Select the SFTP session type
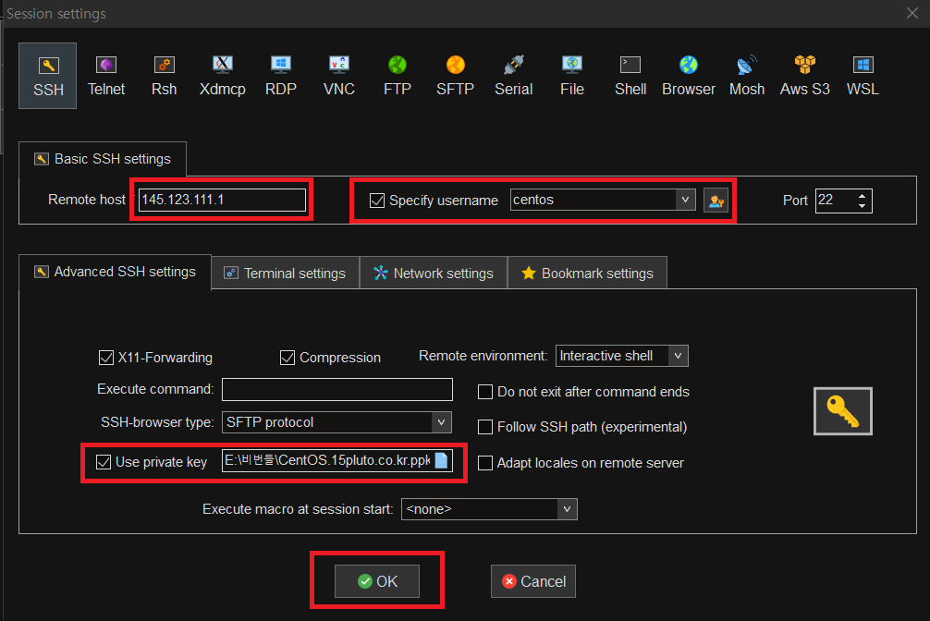This screenshot has height=621, width=930. point(455,76)
